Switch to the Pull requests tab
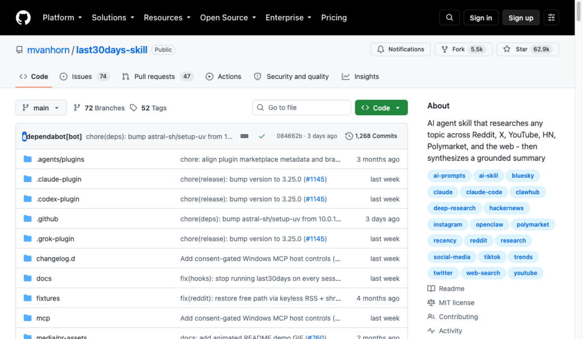 tap(157, 77)
